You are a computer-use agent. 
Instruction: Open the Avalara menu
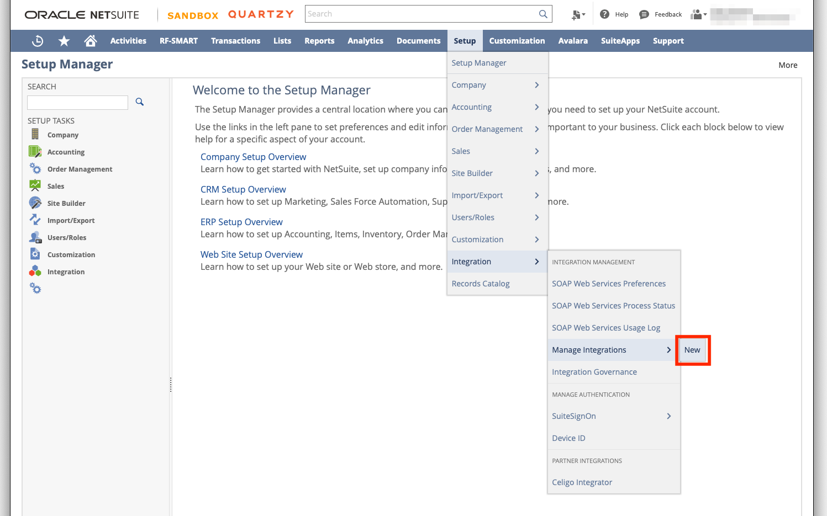(573, 41)
